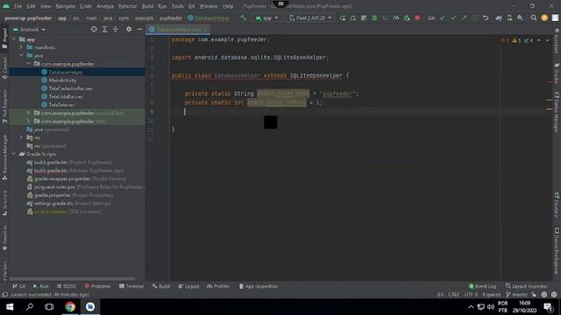Open the Git tool window button
Image resolution: width=561 pixels, height=315 pixels.
(19, 286)
